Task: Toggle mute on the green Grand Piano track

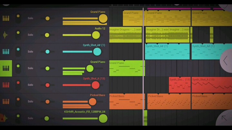Action: click(x=18, y=68)
